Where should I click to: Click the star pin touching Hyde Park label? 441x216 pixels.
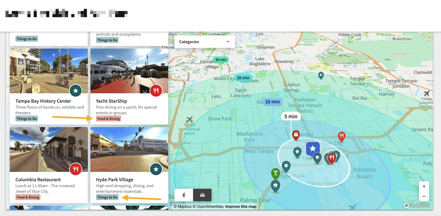[286, 166]
